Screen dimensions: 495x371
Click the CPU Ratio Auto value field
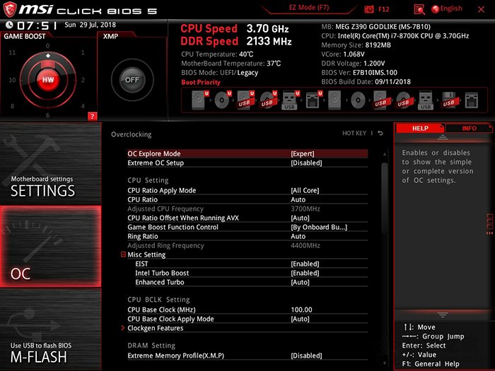point(298,199)
